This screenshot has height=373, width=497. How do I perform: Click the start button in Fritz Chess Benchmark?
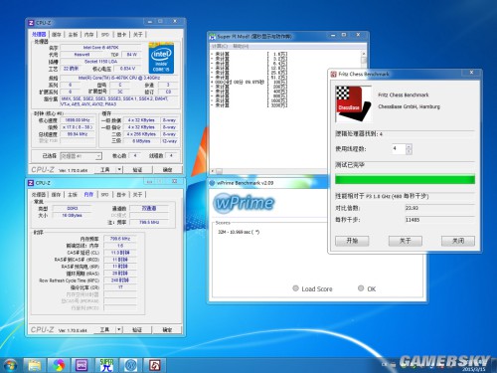click(x=352, y=241)
